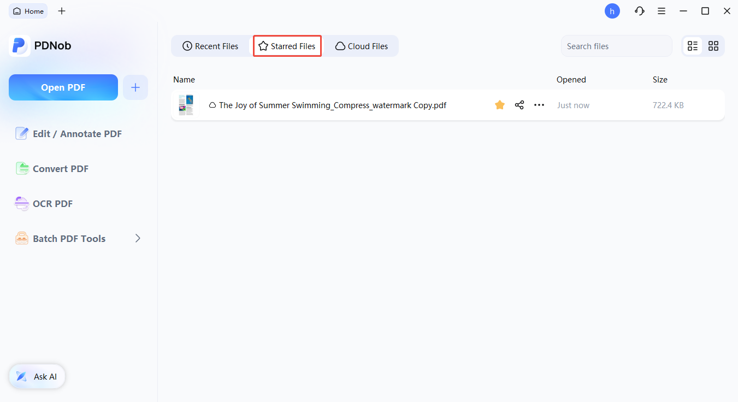Screen dimensions: 738x402
Task: Switch to grid view layout
Action: [713, 46]
